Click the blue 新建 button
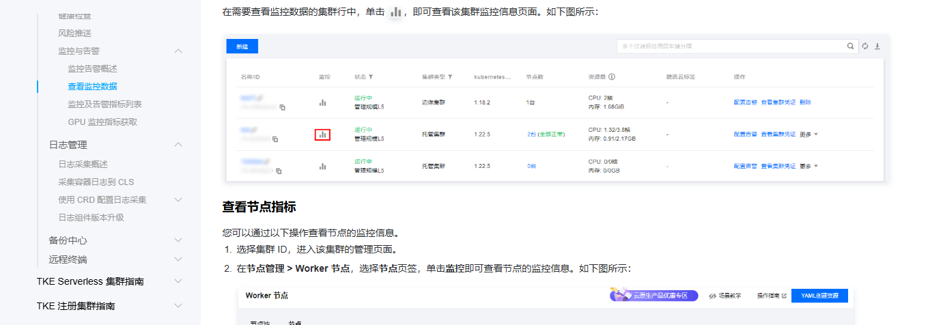 (x=242, y=46)
